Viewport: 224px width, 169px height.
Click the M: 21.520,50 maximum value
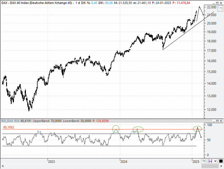[123, 3]
